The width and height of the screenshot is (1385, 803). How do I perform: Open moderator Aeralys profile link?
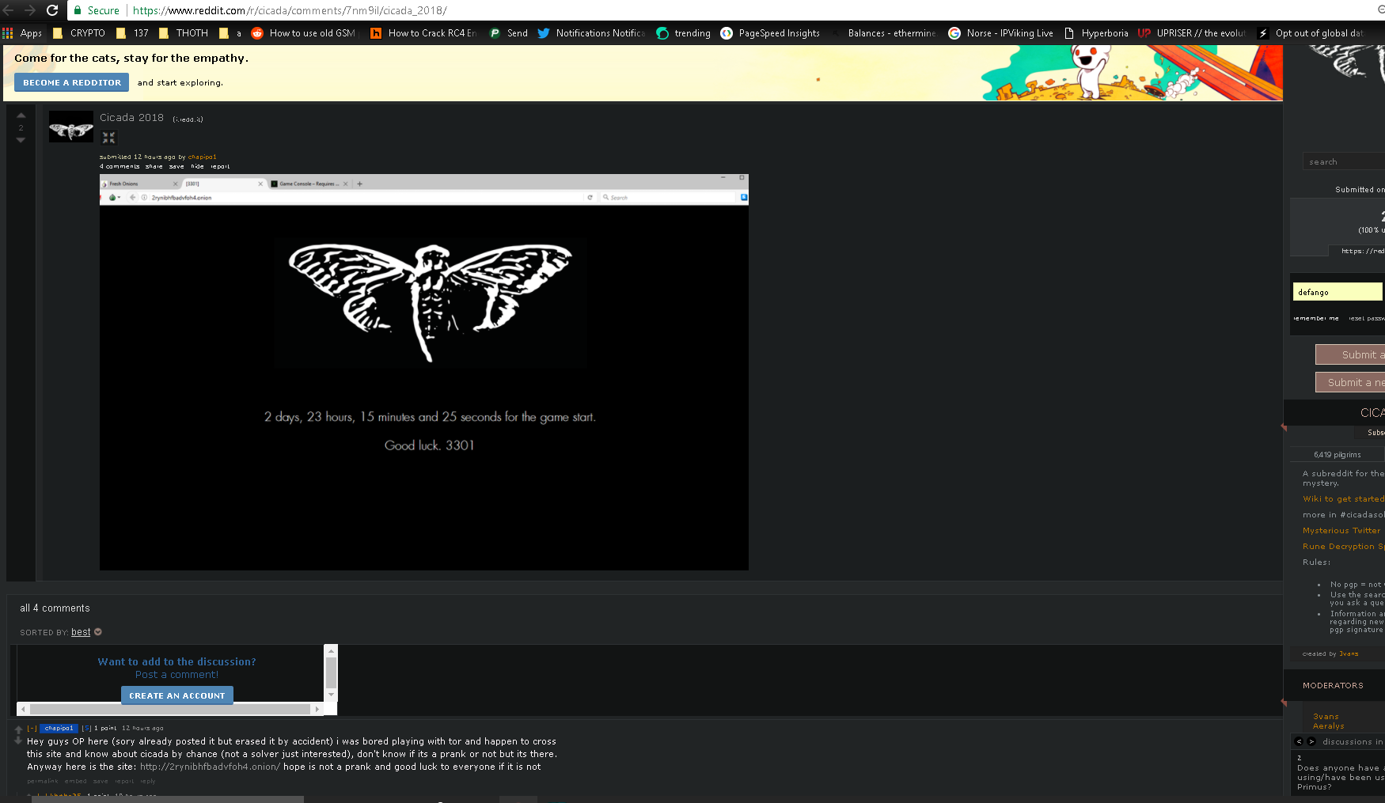tap(1328, 726)
